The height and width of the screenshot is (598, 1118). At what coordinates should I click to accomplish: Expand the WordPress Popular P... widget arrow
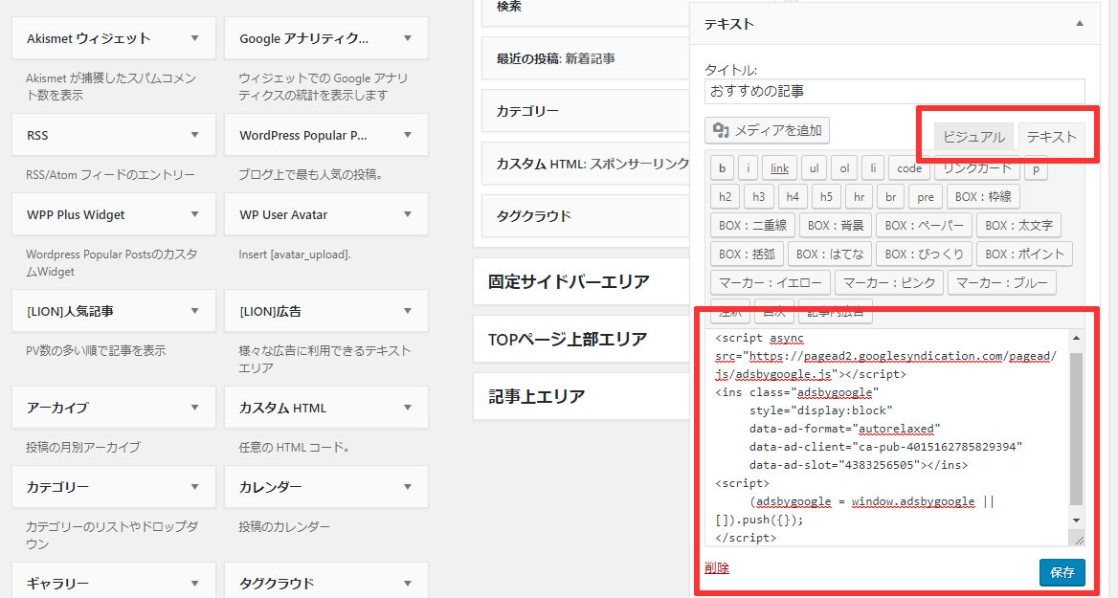coord(408,135)
